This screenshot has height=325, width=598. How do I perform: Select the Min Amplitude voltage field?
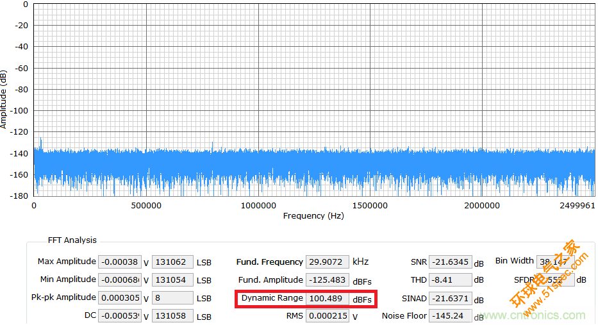[120, 280]
